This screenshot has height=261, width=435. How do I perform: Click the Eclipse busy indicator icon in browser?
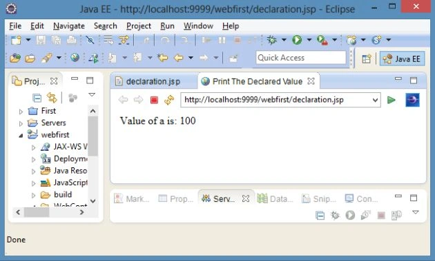click(x=412, y=100)
